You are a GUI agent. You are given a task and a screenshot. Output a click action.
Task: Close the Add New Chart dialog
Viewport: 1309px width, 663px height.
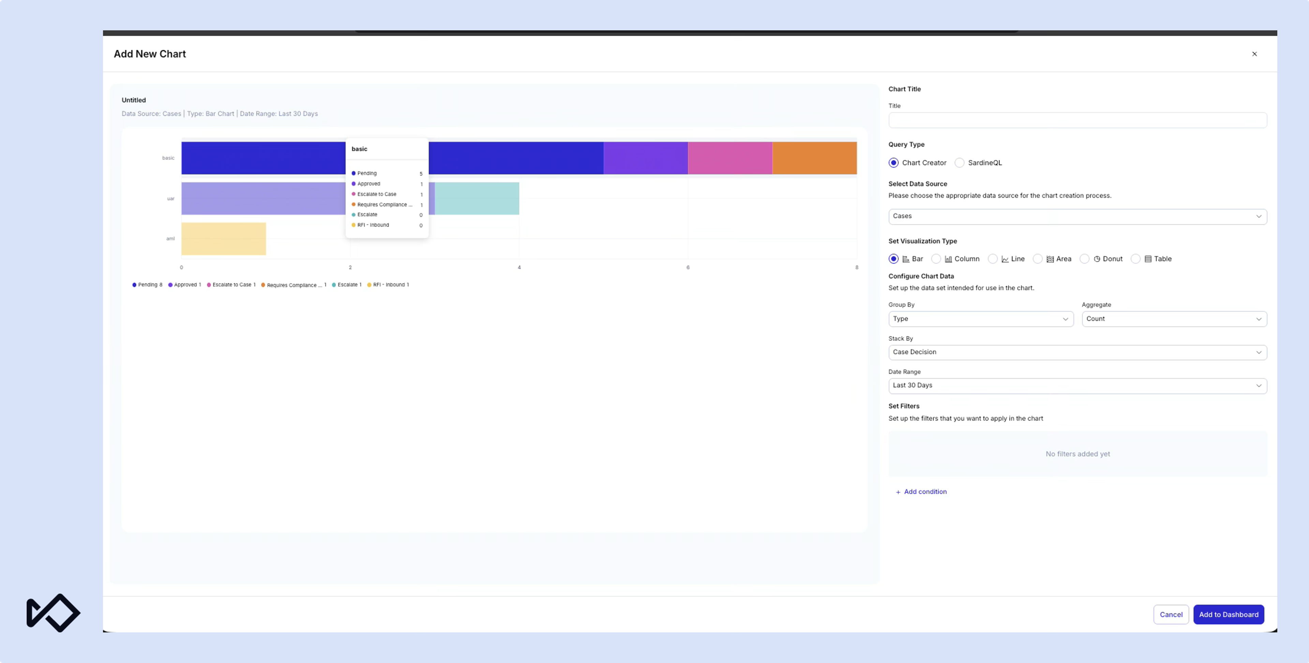point(1254,54)
